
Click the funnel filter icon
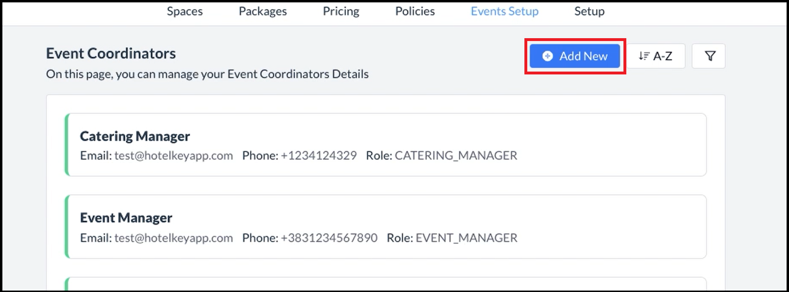click(710, 56)
